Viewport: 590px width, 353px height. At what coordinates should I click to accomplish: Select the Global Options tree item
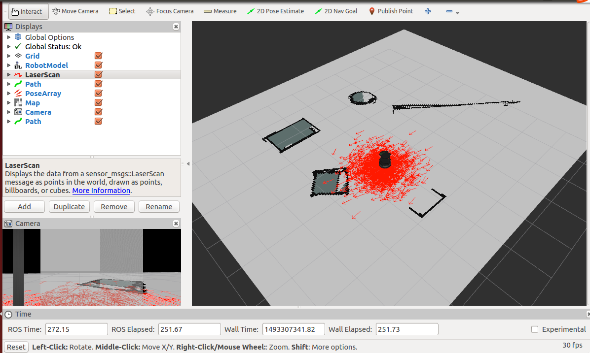pyautogui.click(x=49, y=37)
